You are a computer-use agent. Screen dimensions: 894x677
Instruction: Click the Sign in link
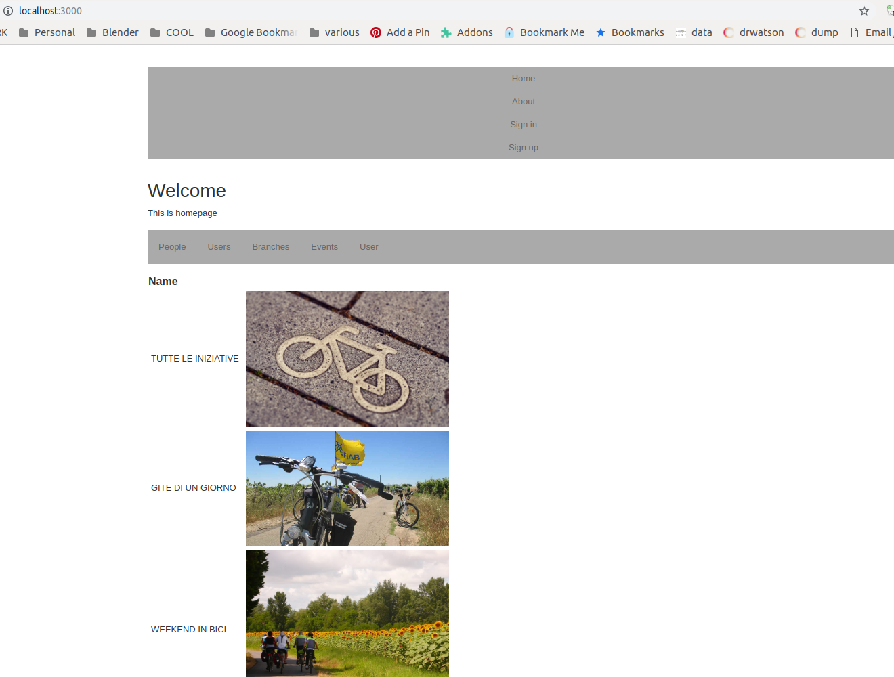(524, 125)
